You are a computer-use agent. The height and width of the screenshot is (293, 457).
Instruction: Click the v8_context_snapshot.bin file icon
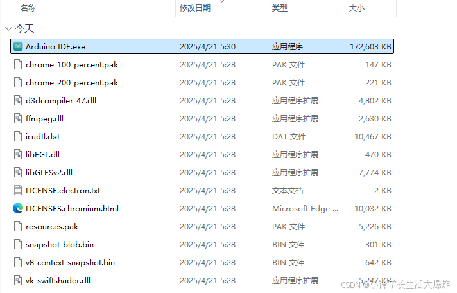pos(18,262)
